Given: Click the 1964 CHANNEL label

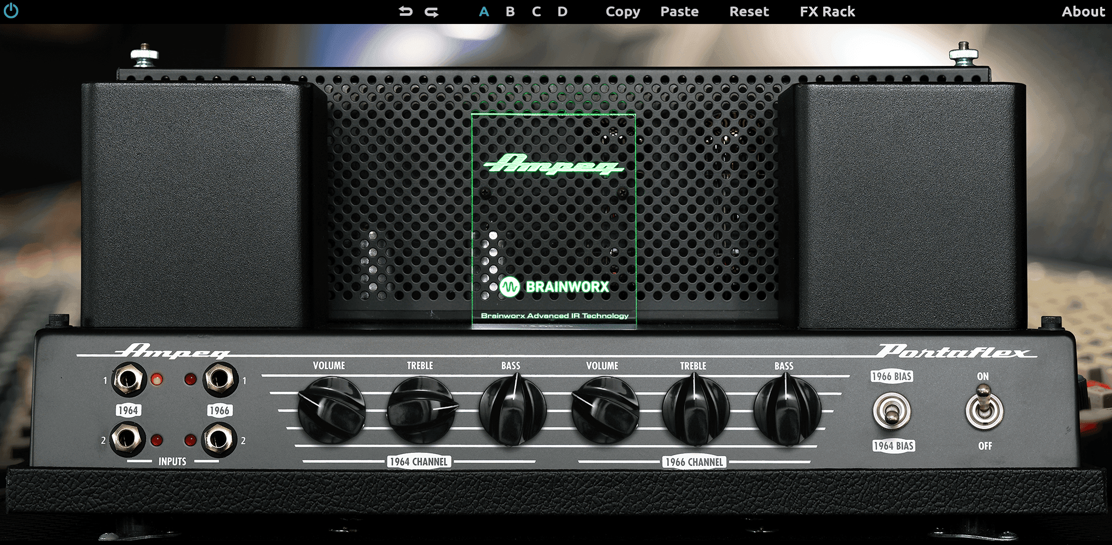Looking at the screenshot, I should tap(419, 462).
